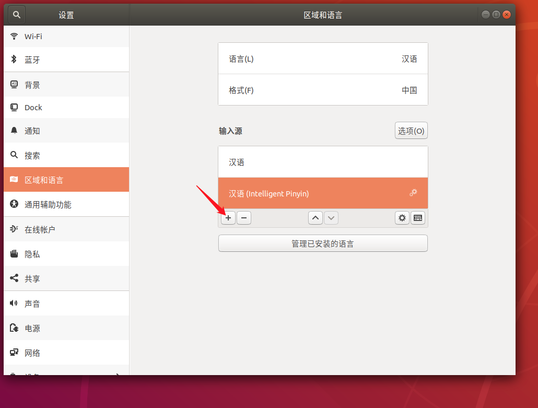The image size is (538, 408).
Task: Open 网络 network settings
Action: [66, 353]
